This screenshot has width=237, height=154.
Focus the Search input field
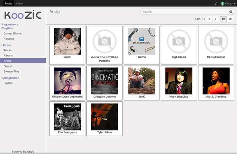[185, 12]
